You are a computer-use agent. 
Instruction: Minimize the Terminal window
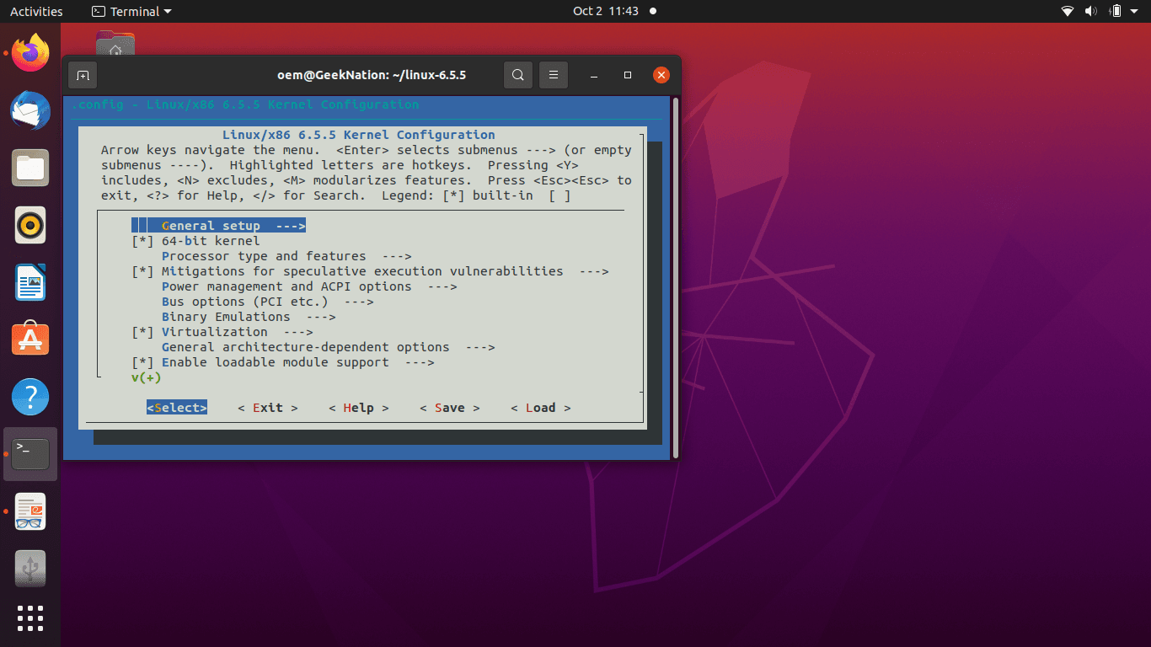pyautogui.click(x=595, y=75)
